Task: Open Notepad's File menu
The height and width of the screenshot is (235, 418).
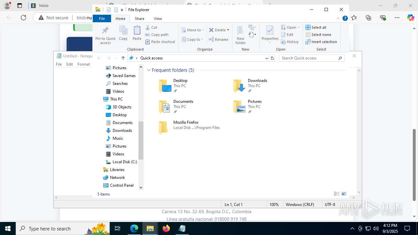Action: (59, 64)
